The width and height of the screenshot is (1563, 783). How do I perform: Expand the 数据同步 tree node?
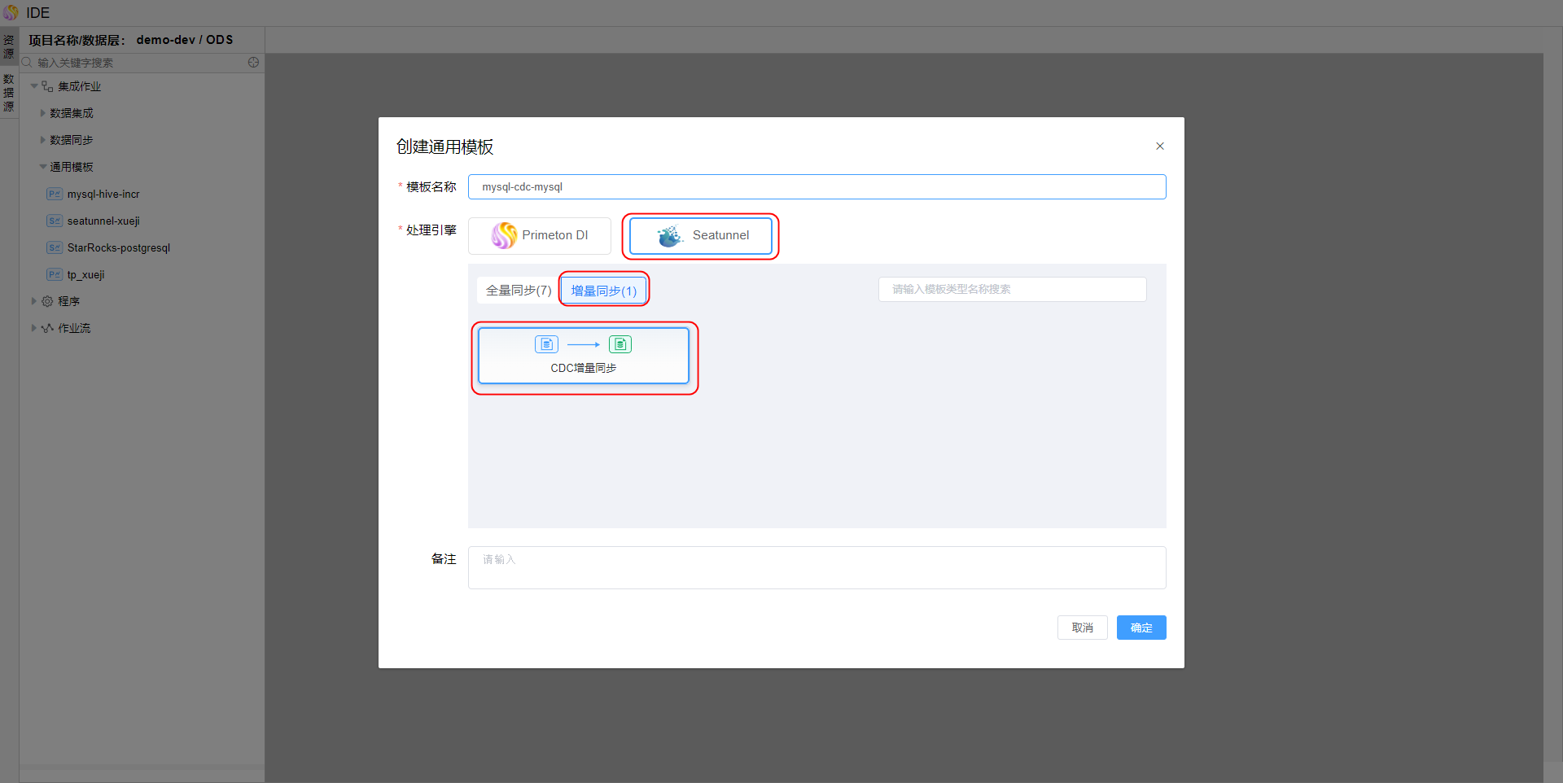click(43, 140)
